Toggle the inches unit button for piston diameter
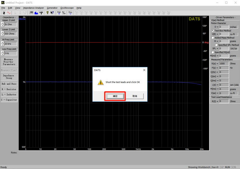 [233, 27]
